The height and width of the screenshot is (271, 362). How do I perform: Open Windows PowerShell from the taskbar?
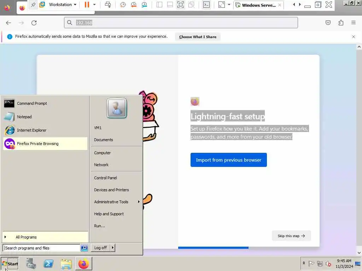48,264
